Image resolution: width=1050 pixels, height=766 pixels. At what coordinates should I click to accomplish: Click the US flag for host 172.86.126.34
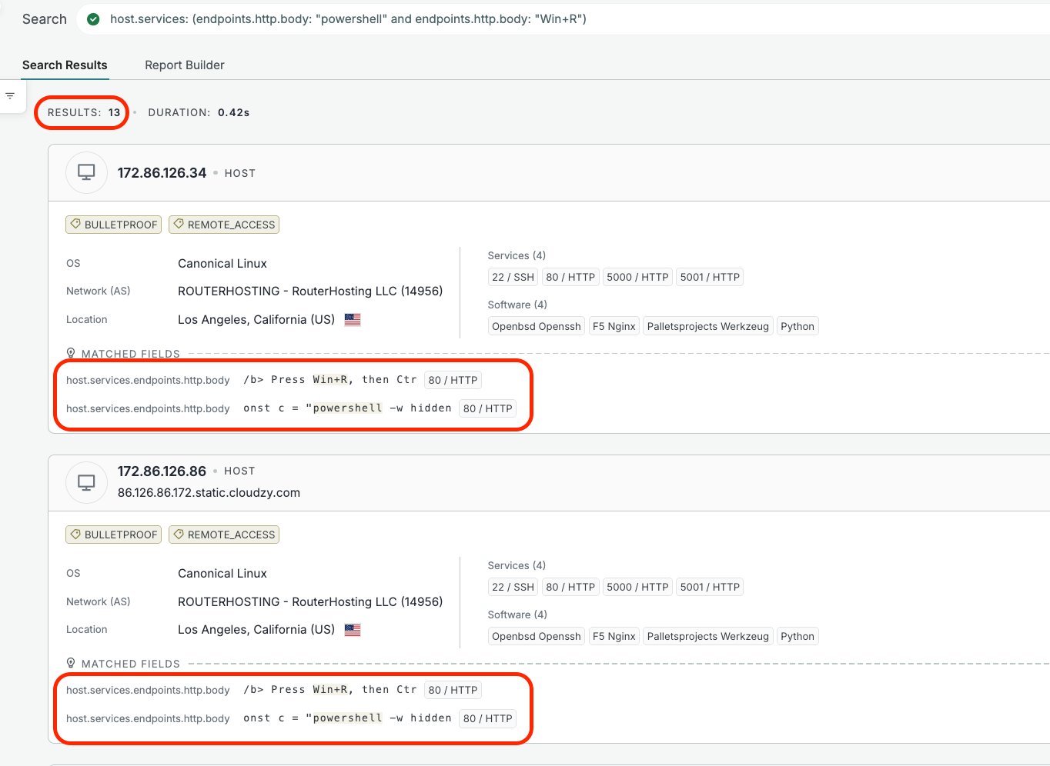click(x=353, y=319)
